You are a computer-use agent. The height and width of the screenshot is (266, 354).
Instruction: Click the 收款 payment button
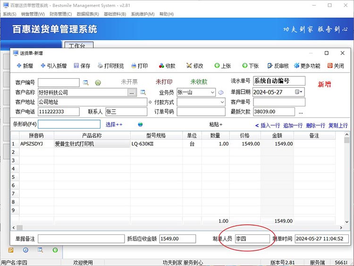(x=167, y=66)
